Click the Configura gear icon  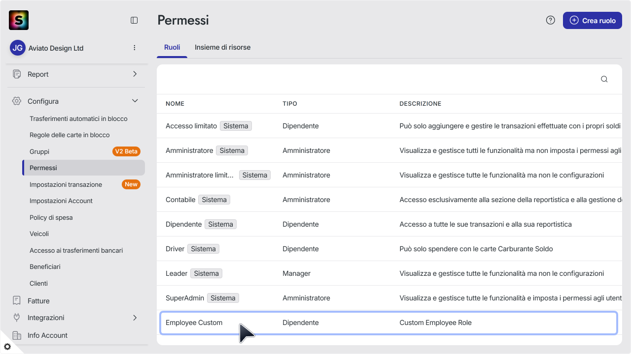point(17,101)
